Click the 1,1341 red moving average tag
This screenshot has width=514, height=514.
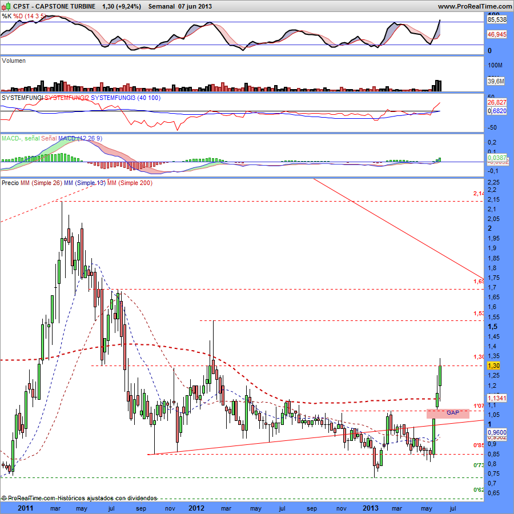497,398
